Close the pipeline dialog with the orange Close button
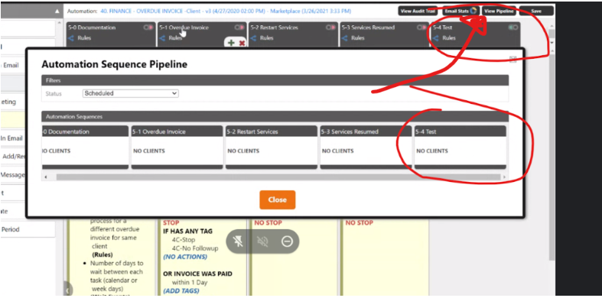 (277, 200)
